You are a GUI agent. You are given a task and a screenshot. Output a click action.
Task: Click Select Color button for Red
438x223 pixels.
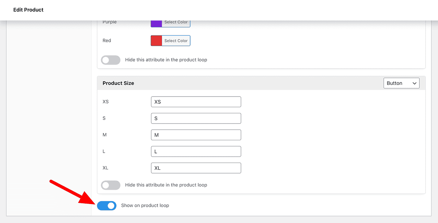click(176, 41)
